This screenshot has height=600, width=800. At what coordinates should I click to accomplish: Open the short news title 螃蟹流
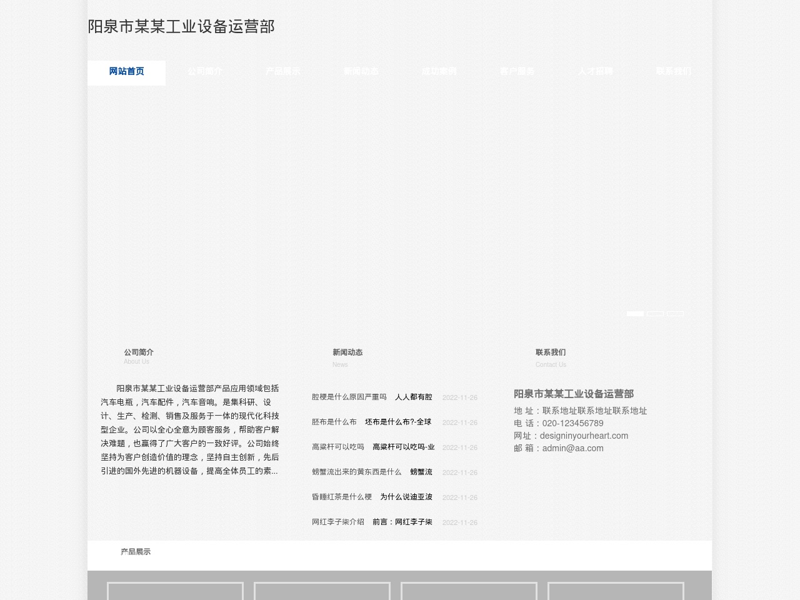(x=421, y=472)
